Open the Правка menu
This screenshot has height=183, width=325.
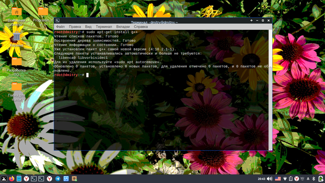75,27
